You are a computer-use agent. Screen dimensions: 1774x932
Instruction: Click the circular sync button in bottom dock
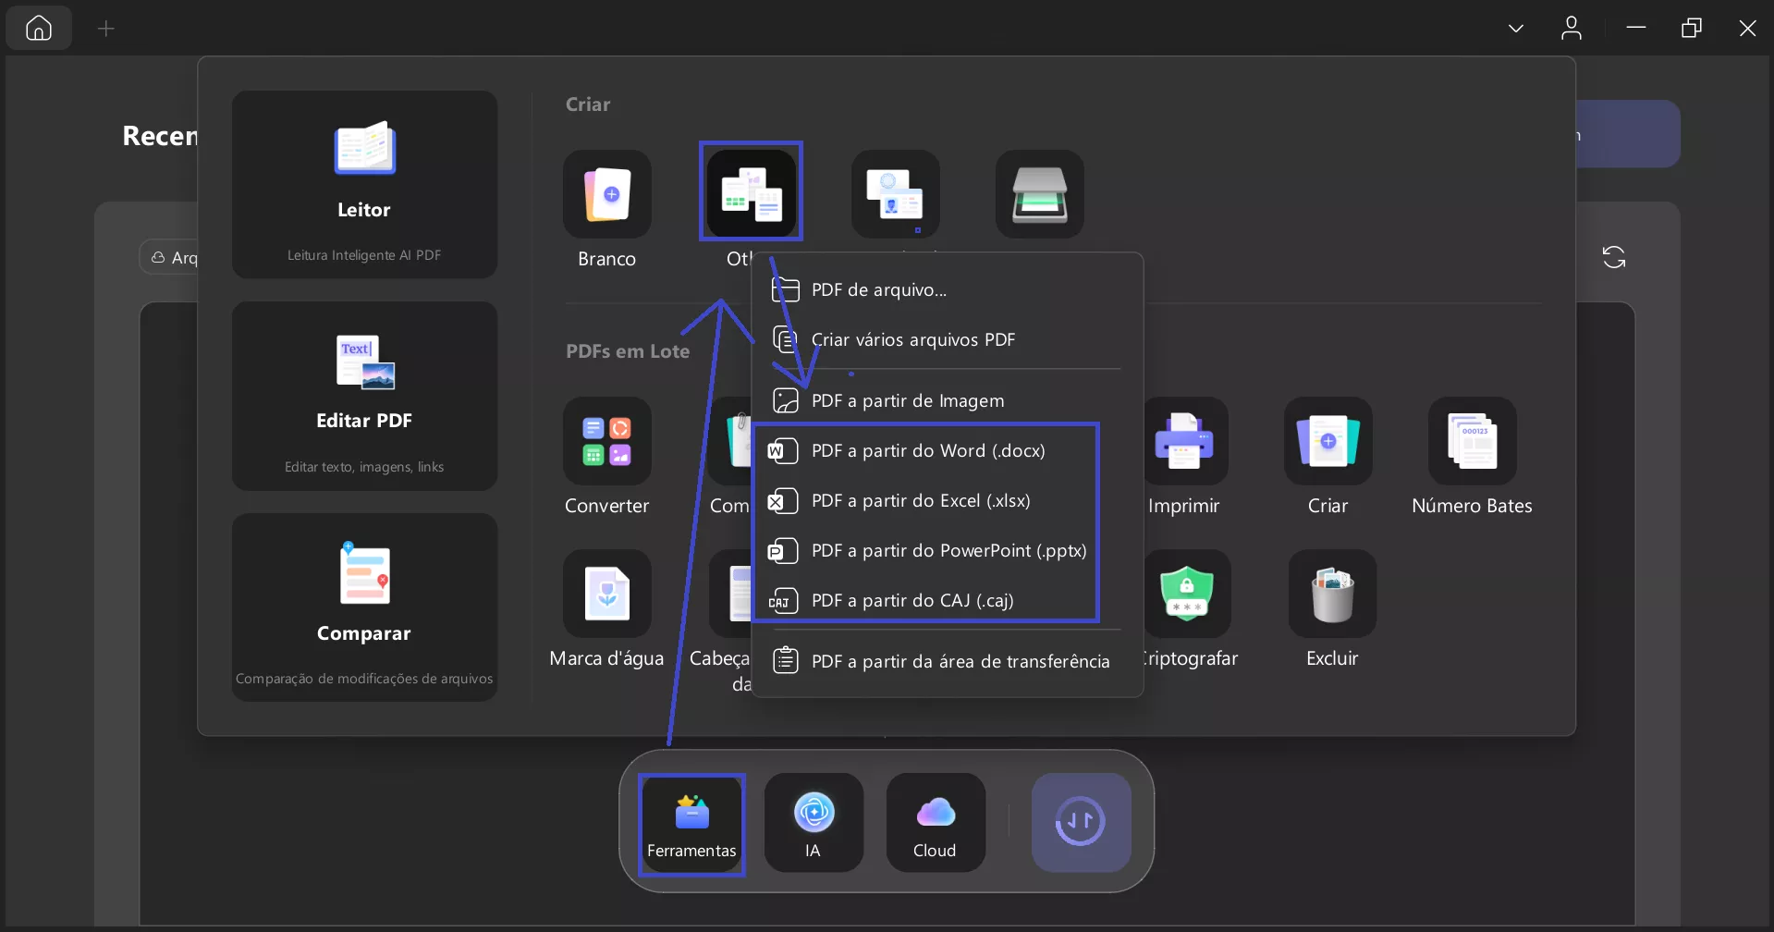[x=1081, y=823]
